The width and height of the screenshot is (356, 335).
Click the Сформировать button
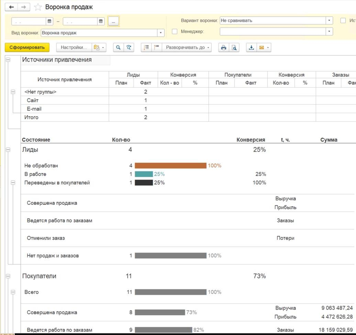pos(27,48)
